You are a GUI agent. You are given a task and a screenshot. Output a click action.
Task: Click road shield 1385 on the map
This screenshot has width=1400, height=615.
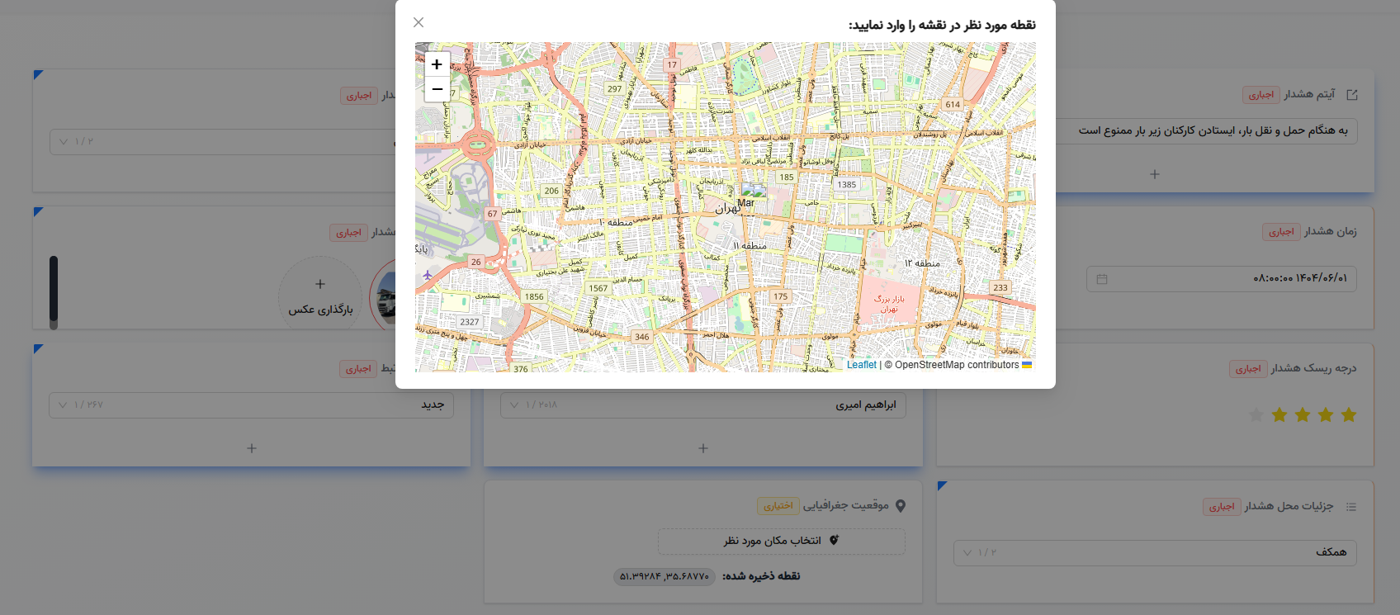847,185
